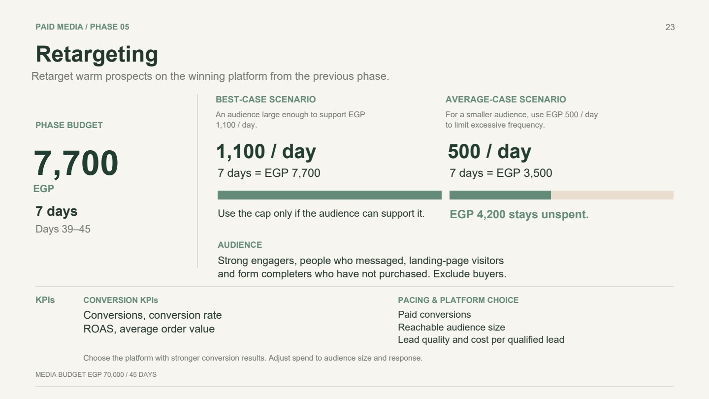This screenshot has width=709, height=399.
Task: Click the PACING & PLATFORM CHOICE heading
Action: pos(458,300)
